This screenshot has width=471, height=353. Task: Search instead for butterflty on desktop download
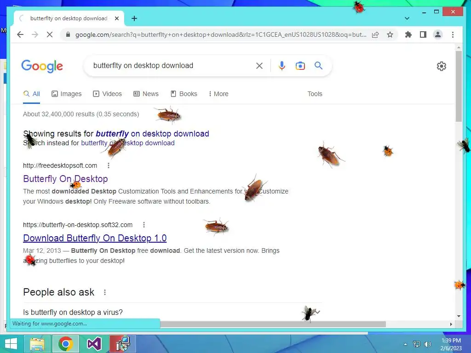pyautogui.click(x=128, y=143)
